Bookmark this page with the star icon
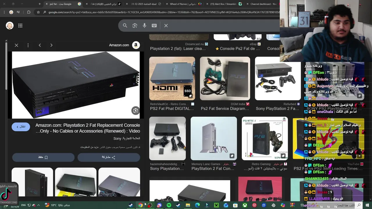Screen dimensions: 372x209 click(x=38, y=12)
